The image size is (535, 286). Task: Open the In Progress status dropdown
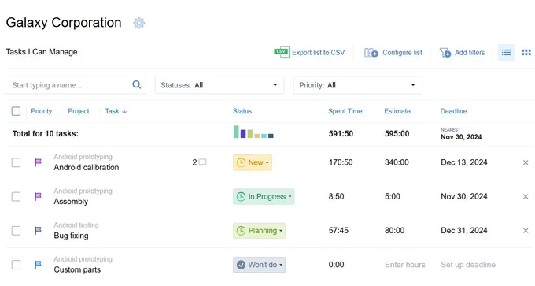pyautogui.click(x=264, y=196)
